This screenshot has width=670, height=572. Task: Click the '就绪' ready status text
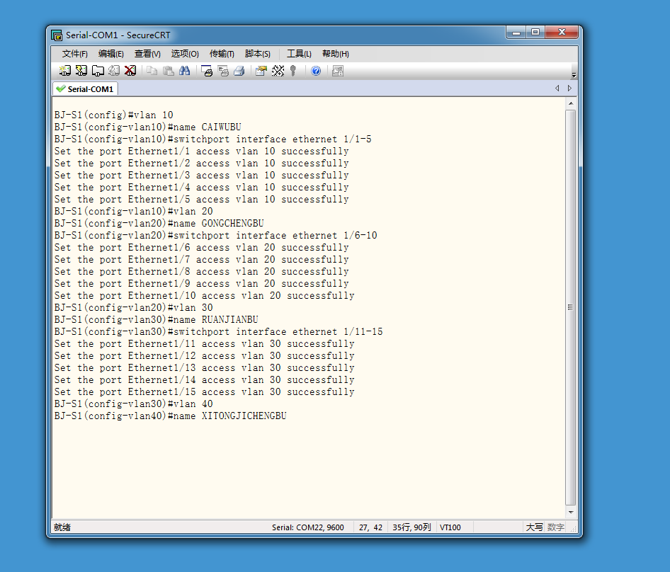click(x=62, y=527)
